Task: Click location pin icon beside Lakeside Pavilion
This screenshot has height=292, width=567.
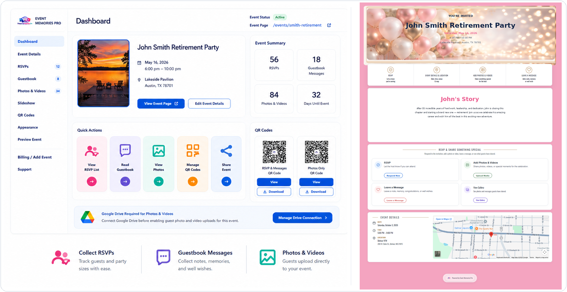Action: 139,80
